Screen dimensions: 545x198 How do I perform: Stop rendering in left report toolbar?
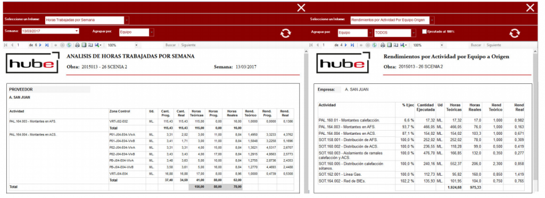(x=62, y=45)
